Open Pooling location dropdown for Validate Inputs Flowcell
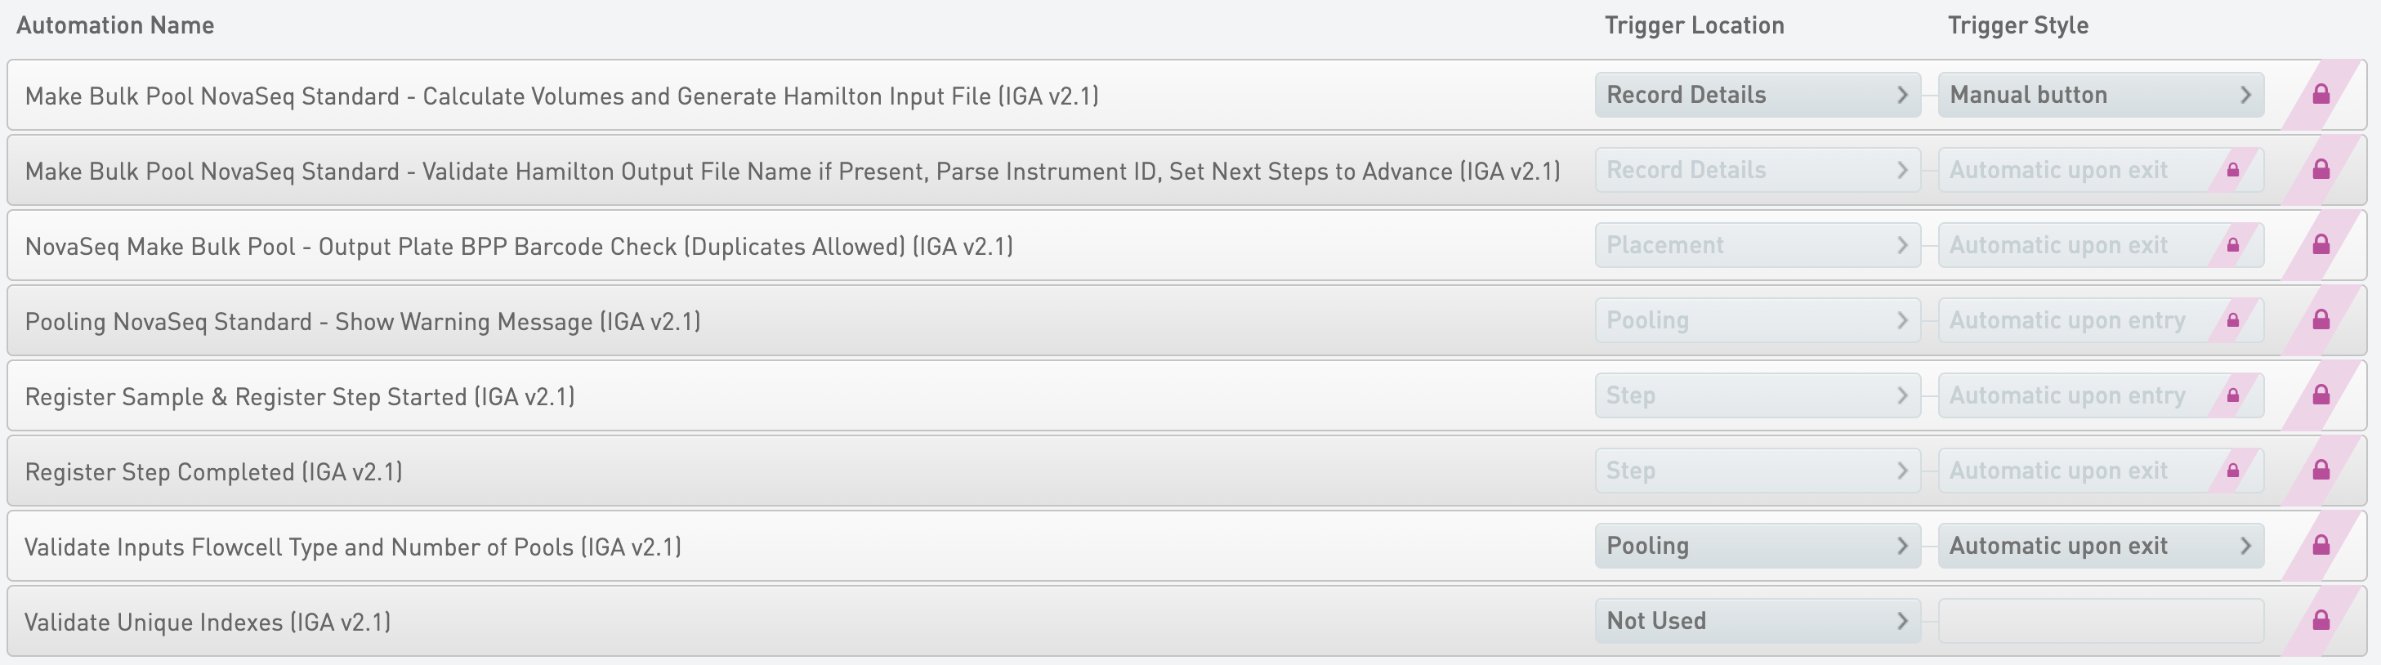Screen dimensions: 2381x665 click(1757, 546)
